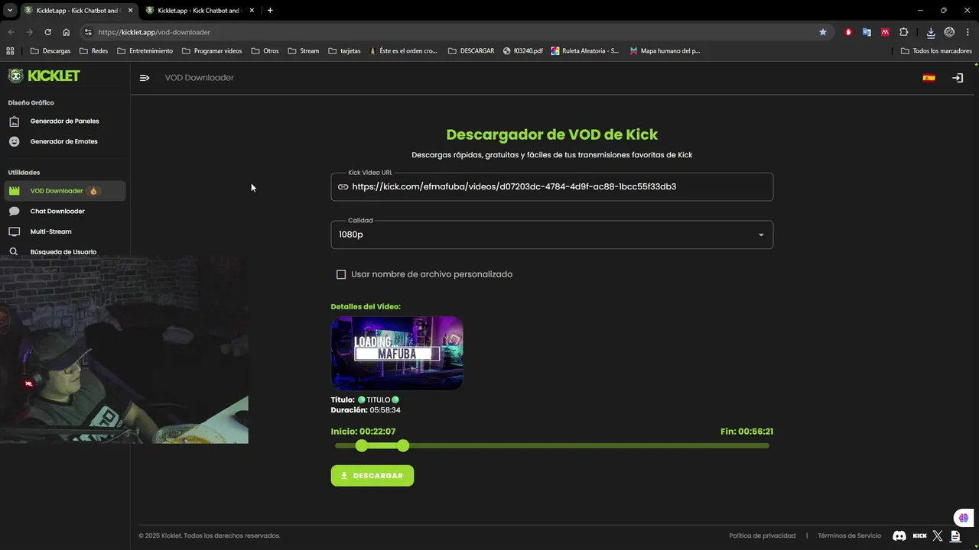Click the address bar URL
Viewport: 979px width, 550px height.
154,32
